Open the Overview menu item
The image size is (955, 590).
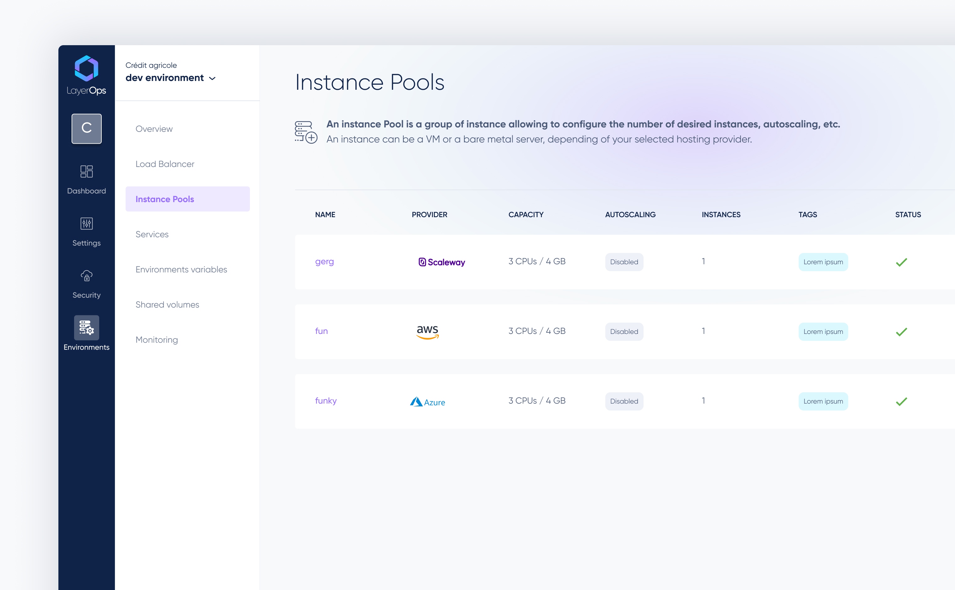click(x=154, y=129)
